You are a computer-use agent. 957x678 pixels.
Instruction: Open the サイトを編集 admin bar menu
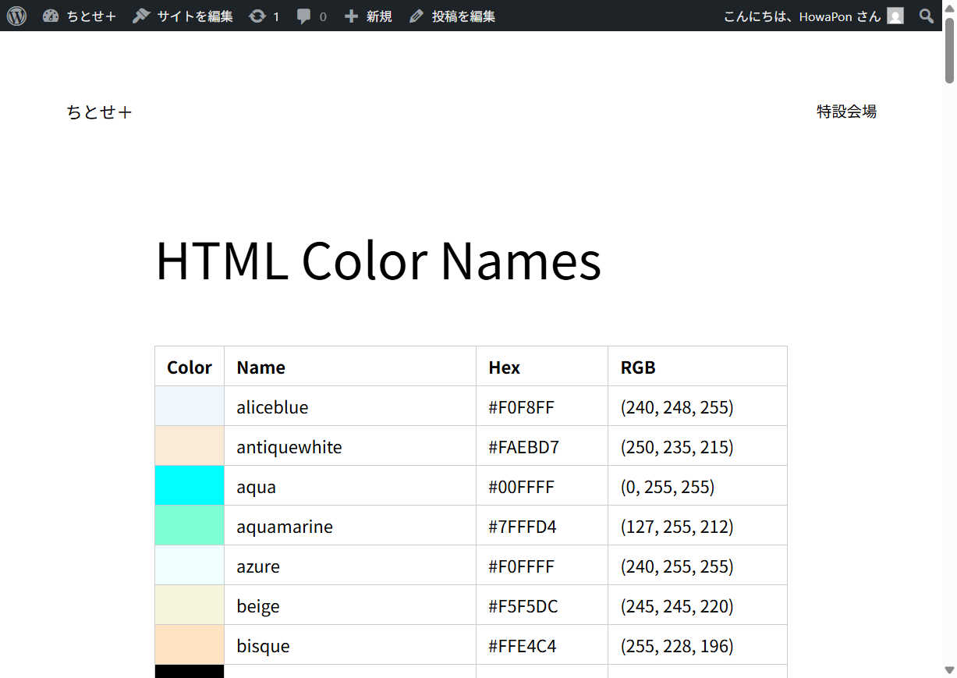pyautogui.click(x=182, y=16)
